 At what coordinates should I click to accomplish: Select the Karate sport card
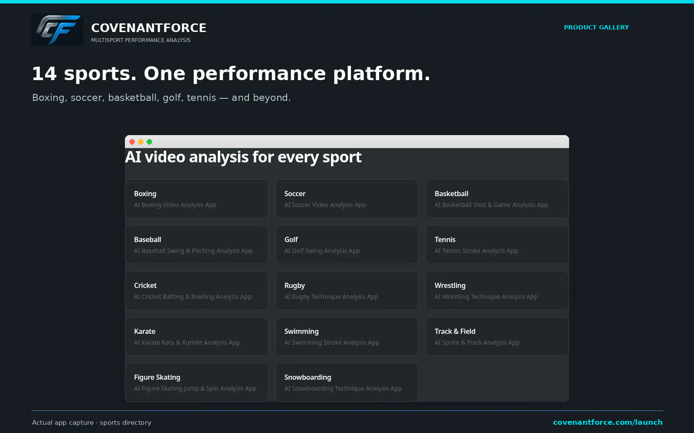pyautogui.click(x=196, y=336)
